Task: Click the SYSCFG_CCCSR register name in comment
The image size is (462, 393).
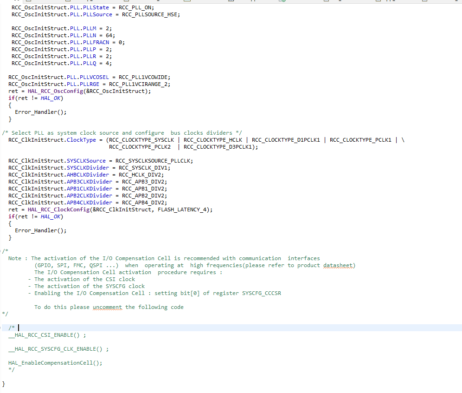Action: point(262,293)
